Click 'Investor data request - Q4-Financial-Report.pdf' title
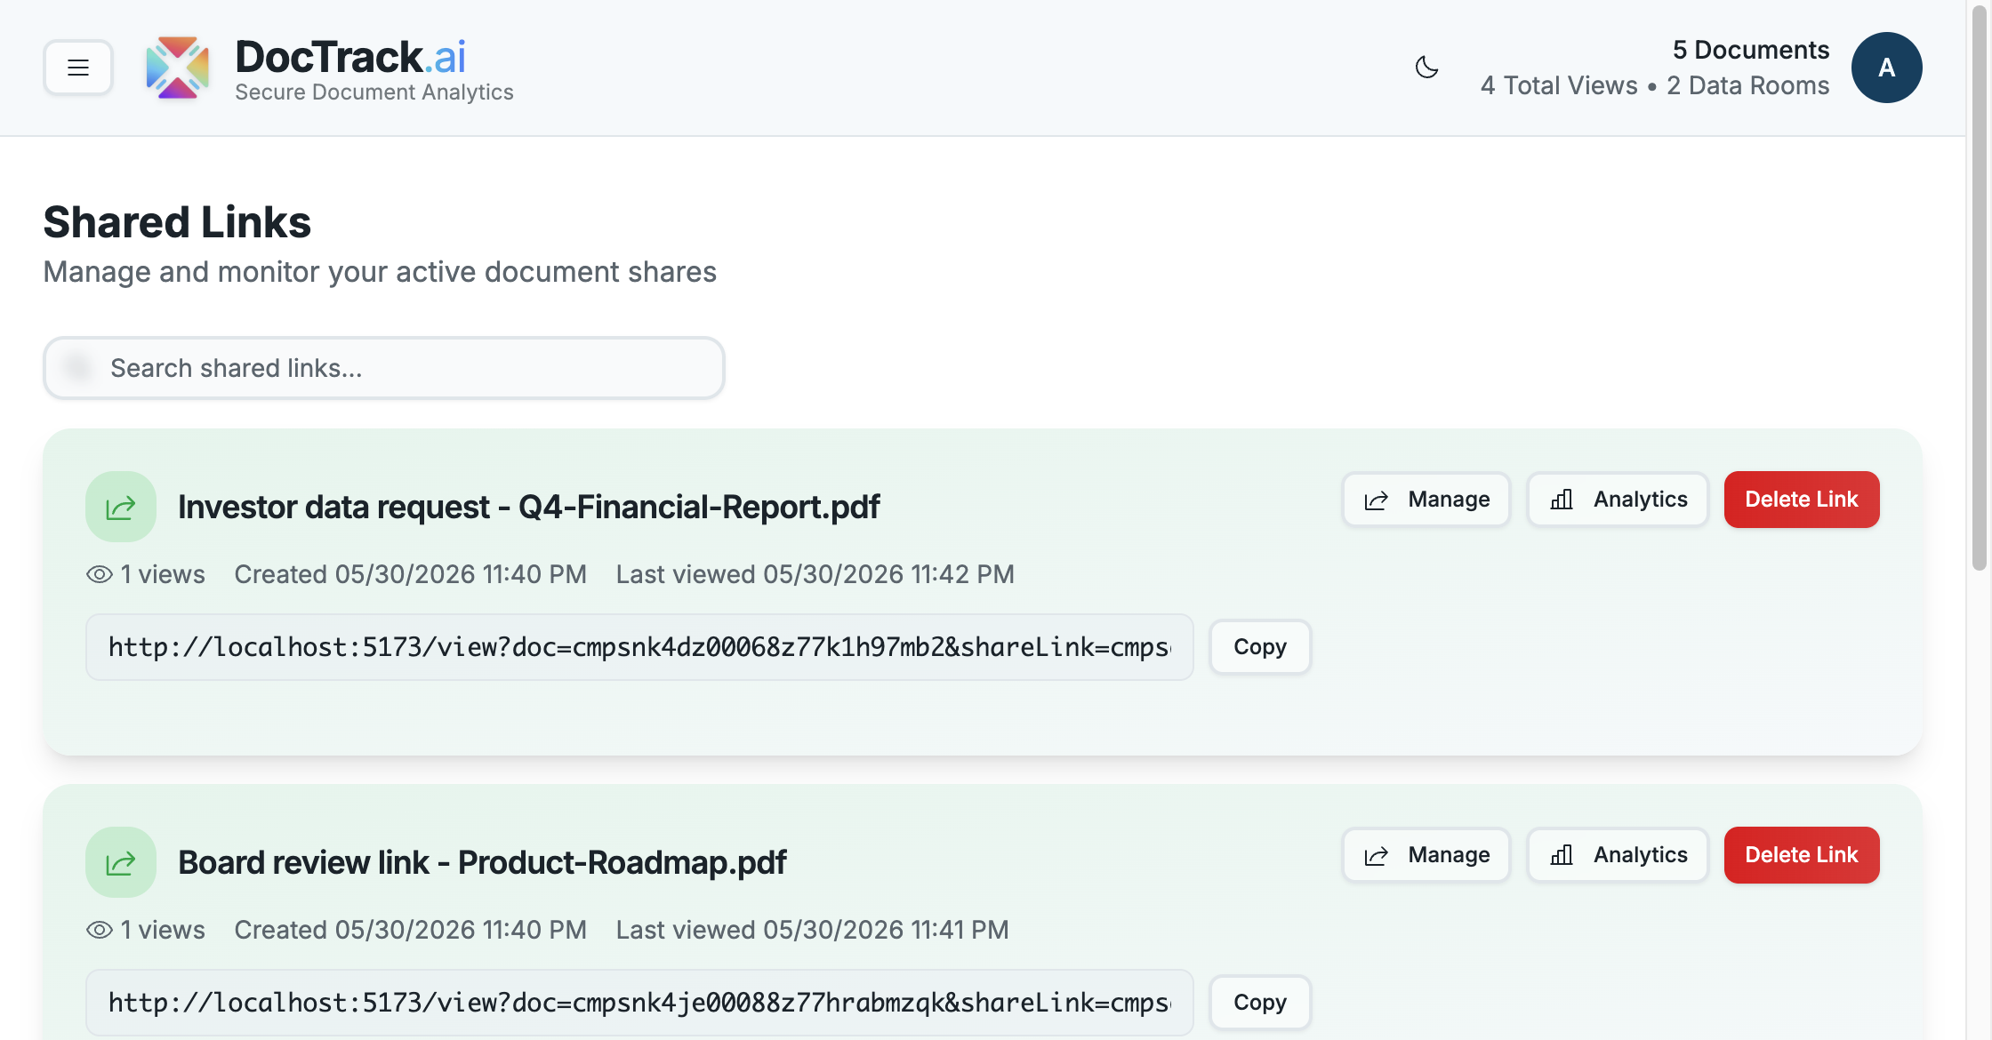 [x=528, y=507]
